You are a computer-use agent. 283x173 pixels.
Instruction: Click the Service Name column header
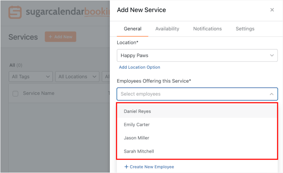point(39,93)
